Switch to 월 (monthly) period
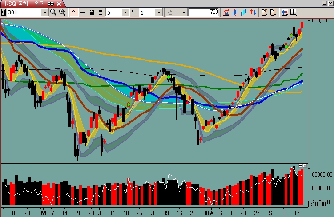This screenshot has height=217, width=334. point(92,12)
